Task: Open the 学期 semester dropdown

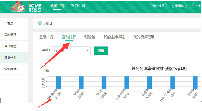Action: [x=71, y=51]
